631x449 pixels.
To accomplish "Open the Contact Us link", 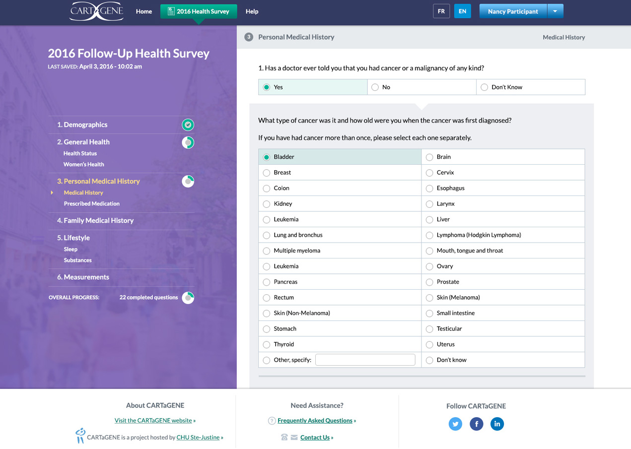I will [x=315, y=438].
